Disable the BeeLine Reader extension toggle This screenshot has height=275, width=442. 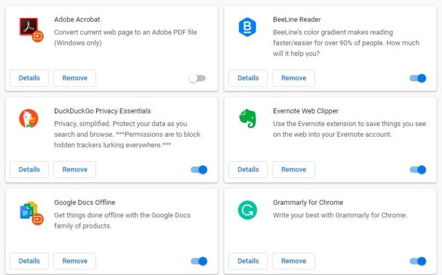[418, 79]
